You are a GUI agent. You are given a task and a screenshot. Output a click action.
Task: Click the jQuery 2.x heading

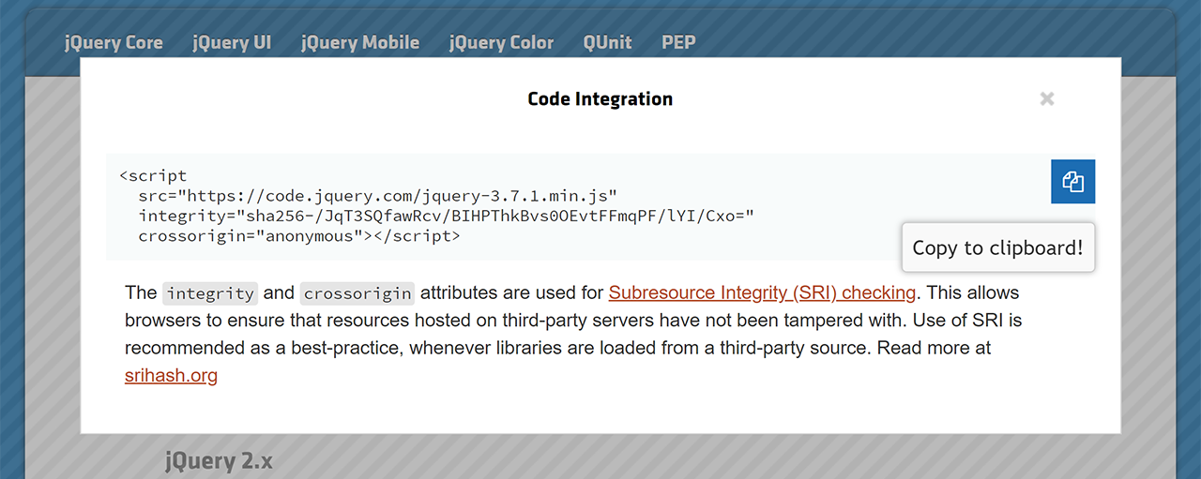219,461
